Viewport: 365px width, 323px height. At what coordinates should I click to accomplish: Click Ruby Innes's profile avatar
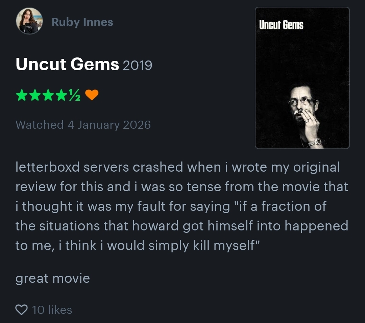click(x=29, y=21)
